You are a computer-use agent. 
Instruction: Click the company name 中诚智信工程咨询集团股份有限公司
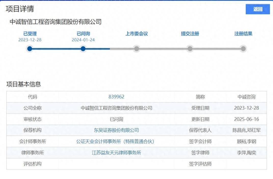click(55, 22)
